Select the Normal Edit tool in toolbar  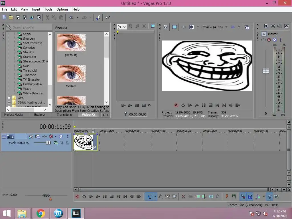pyautogui.click(x=149, y=197)
